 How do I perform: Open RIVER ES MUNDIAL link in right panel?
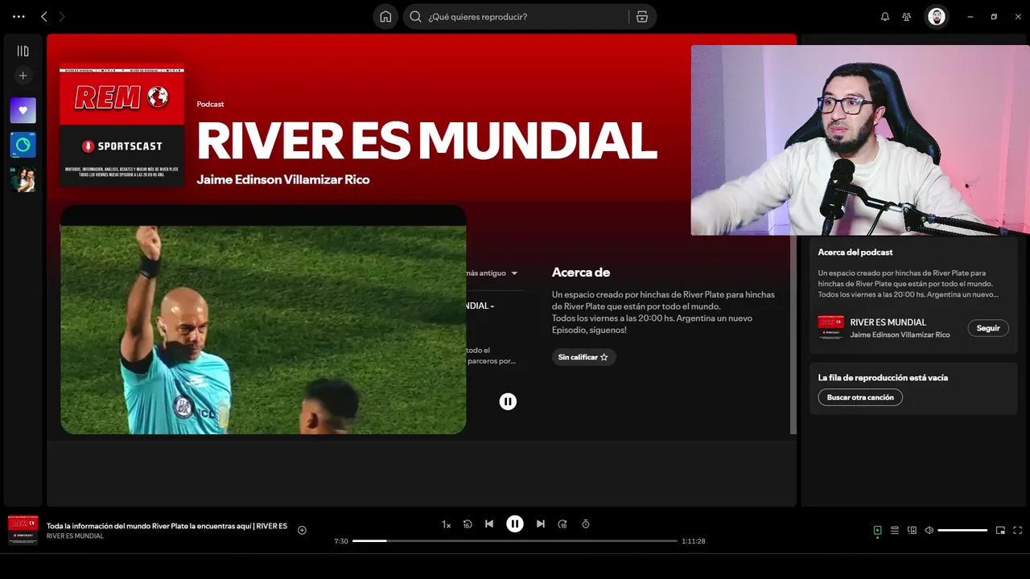888,322
